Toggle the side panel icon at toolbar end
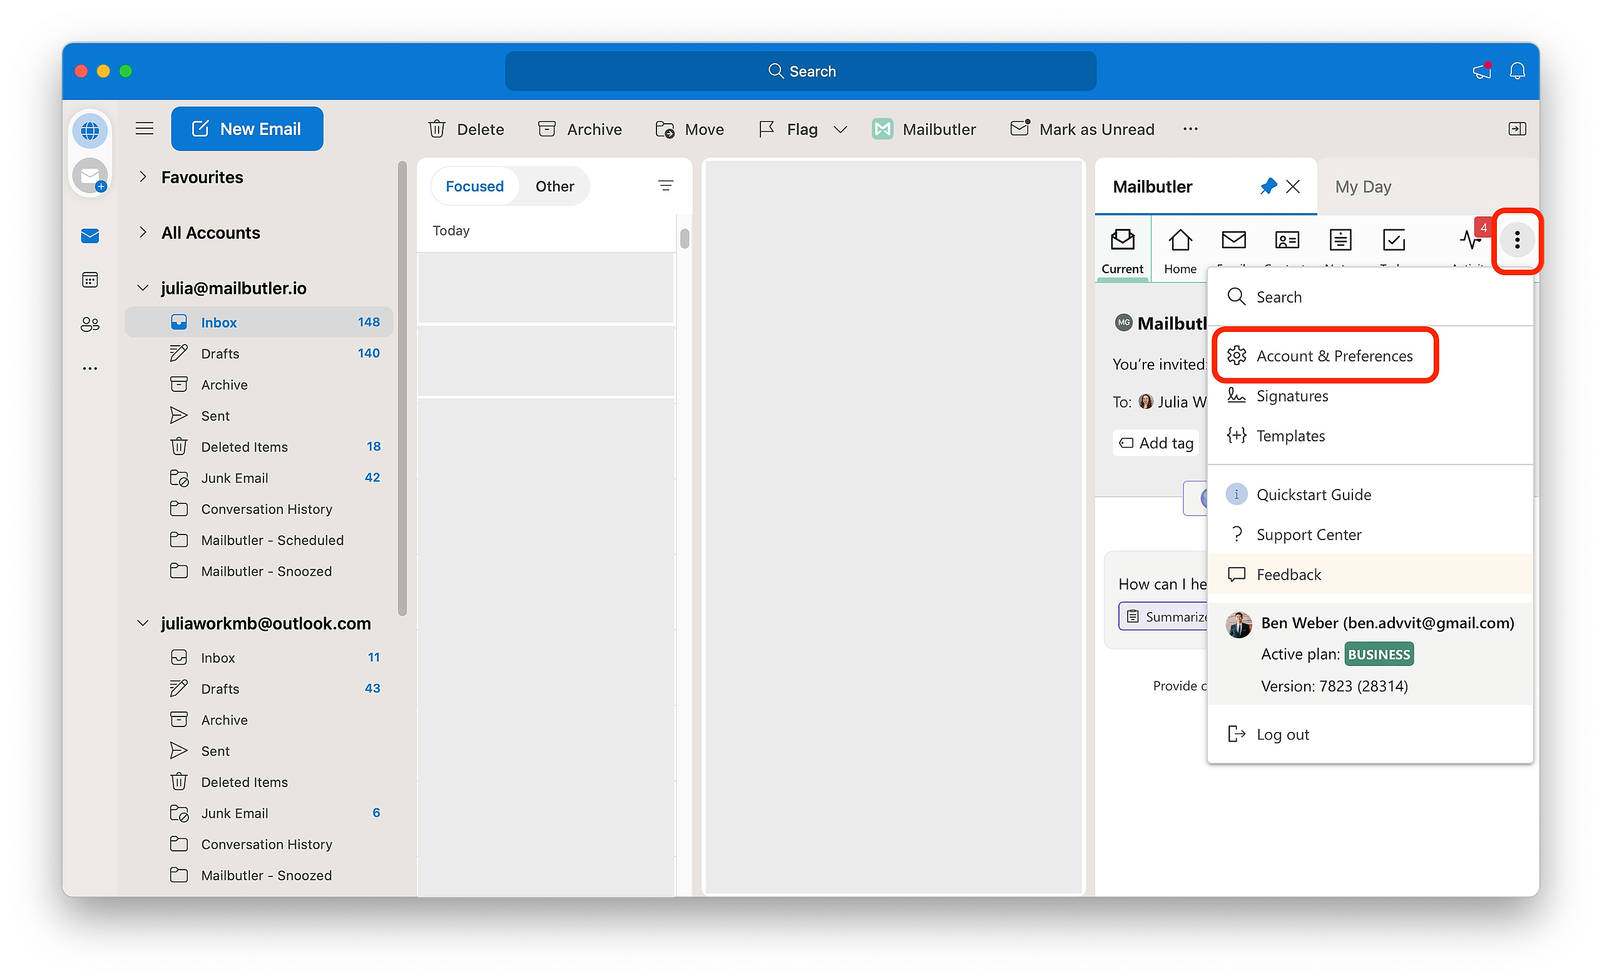The image size is (1602, 979). click(1517, 129)
